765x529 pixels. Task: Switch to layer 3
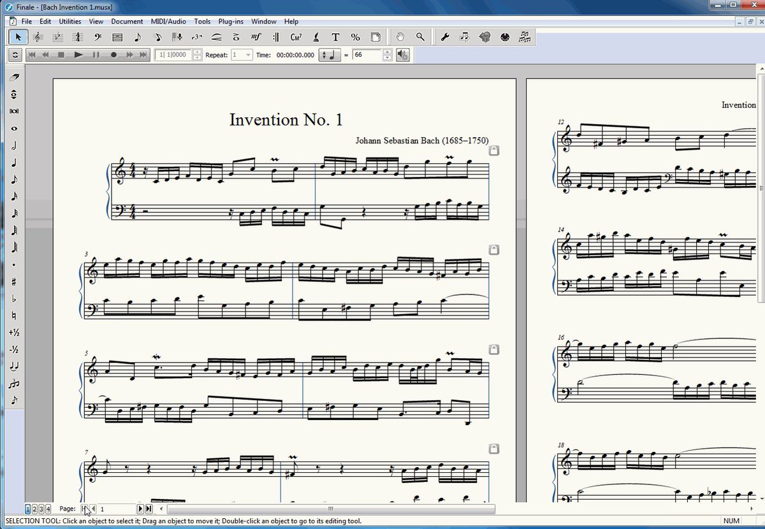pos(41,509)
